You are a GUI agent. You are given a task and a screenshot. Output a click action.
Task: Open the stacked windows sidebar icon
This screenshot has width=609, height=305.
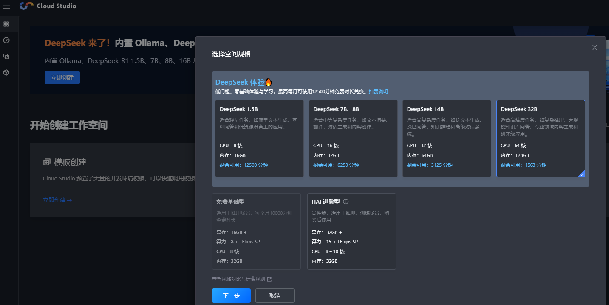point(6,56)
